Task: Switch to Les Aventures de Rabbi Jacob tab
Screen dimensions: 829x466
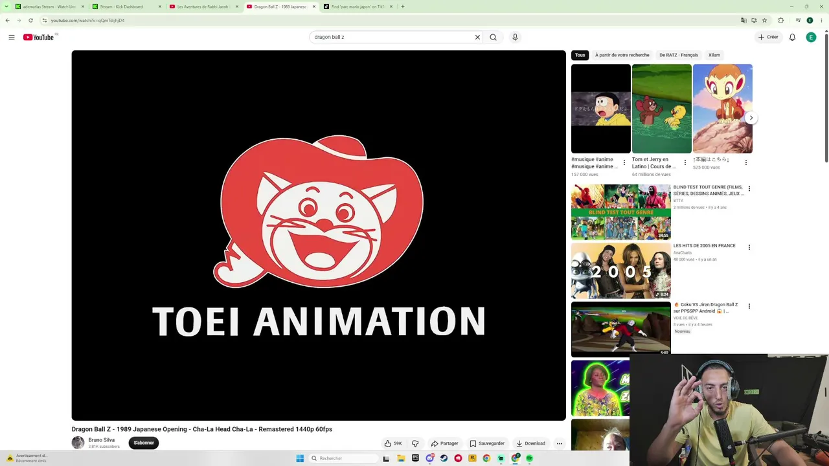Action: coord(203,6)
